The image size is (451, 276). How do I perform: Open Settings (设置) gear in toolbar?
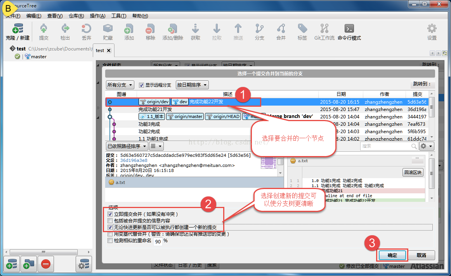[432, 32]
